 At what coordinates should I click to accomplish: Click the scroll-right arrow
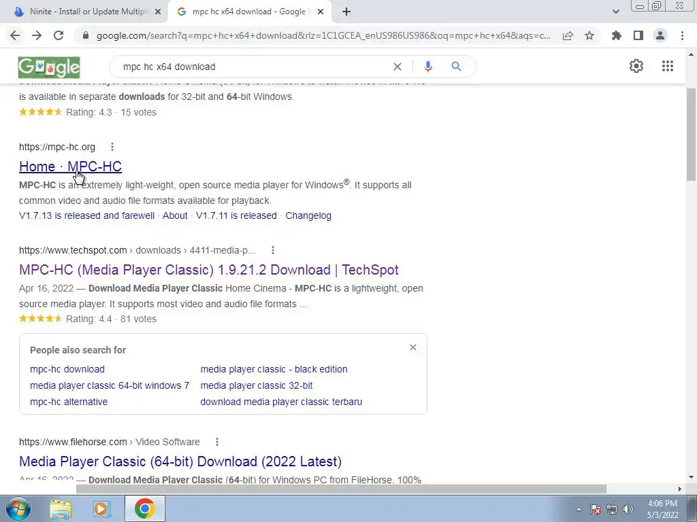click(679, 489)
